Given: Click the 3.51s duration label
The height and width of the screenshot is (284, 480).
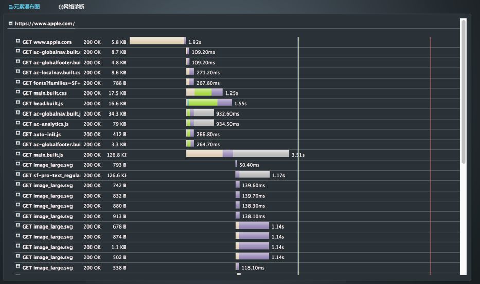Looking at the screenshot, I should (298, 155).
